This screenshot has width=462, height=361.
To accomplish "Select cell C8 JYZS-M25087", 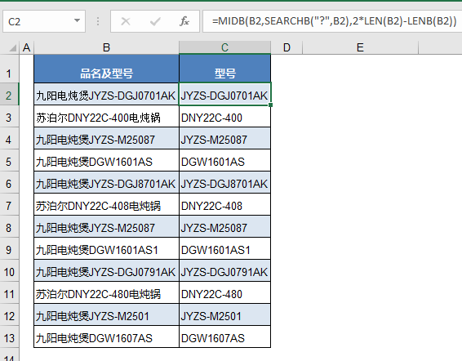I will coord(224,226).
